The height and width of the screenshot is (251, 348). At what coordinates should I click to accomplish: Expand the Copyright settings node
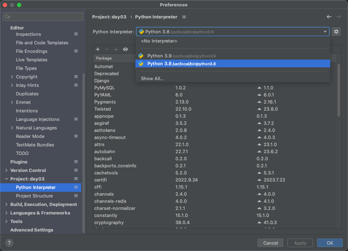[12, 77]
